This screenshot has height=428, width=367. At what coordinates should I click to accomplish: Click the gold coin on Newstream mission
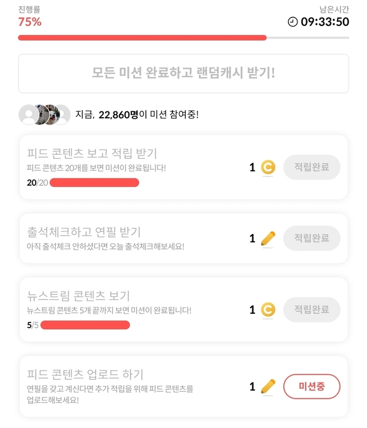click(268, 310)
